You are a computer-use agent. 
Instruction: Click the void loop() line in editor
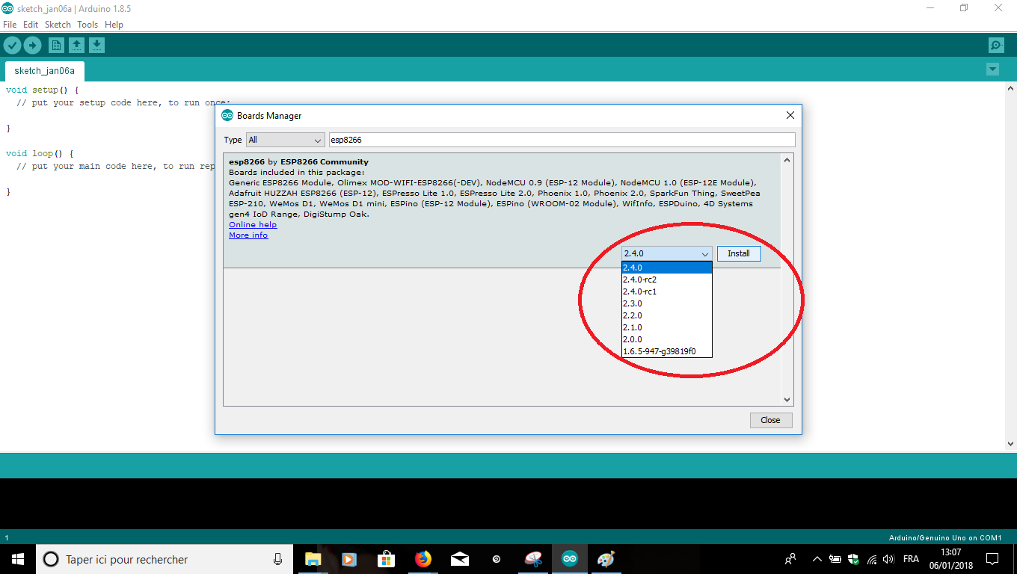(x=39, y=153)
